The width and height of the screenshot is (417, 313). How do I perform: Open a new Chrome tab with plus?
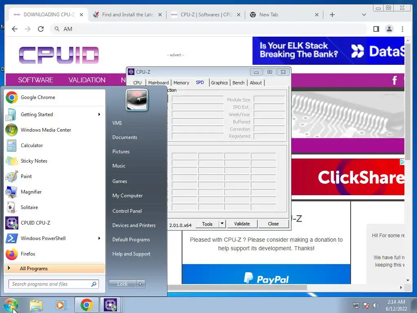pyautogui.click(x=332, y=15)
